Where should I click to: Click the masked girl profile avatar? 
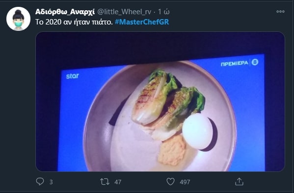tap(18, 19)
